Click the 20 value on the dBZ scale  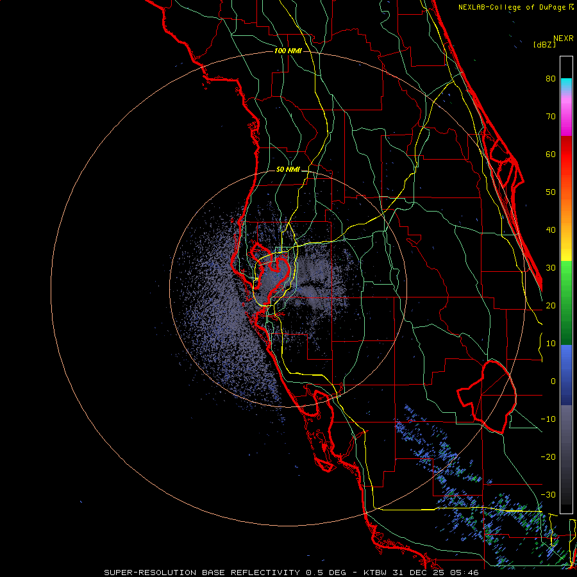pyautogui.click(x=551, y=306)
